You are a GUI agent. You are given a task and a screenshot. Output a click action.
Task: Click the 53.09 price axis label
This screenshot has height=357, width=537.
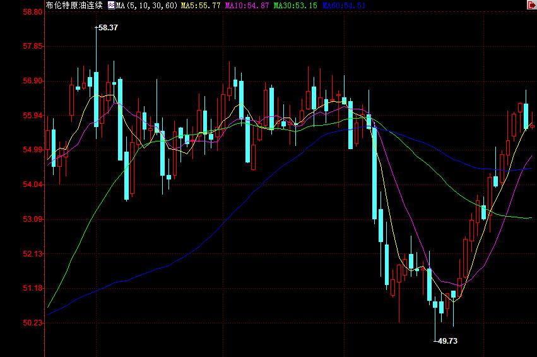pos(33,219)
